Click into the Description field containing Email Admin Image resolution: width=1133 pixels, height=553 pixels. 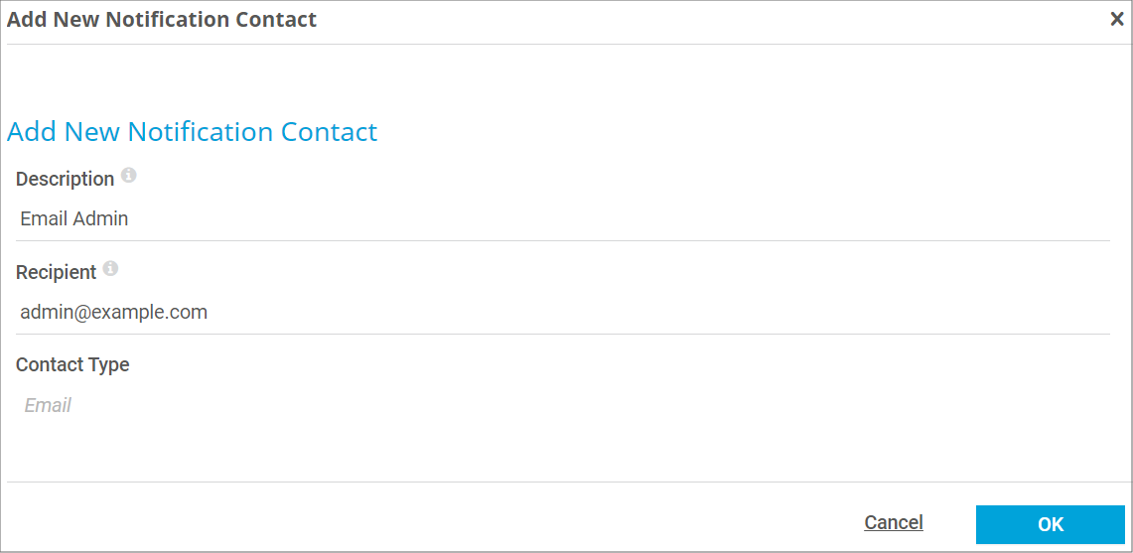562,219
